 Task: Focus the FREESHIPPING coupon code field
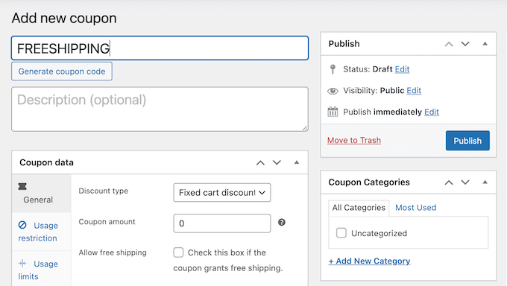160,48
